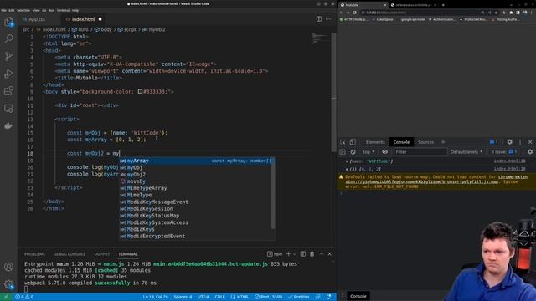Open the Manage gear in the activity bar

click(x=8, y=284)
